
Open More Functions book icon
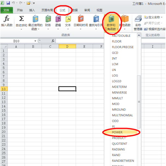125,18
